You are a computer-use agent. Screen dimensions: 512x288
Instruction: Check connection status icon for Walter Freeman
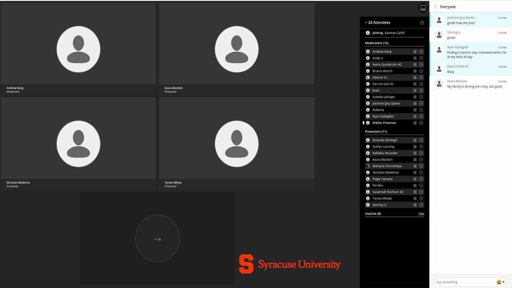415,123
